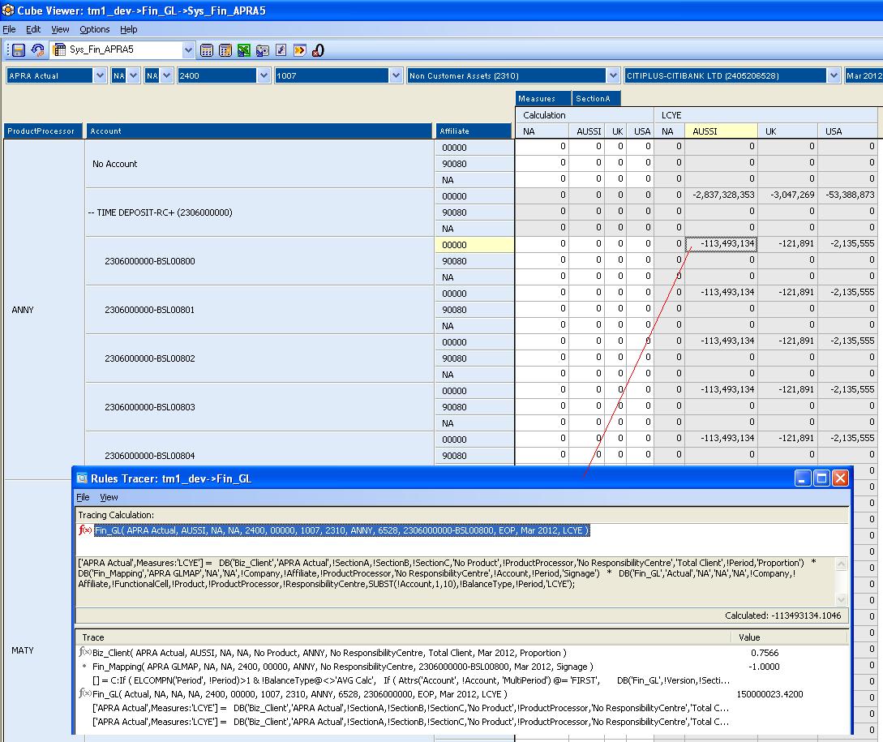The height and width of the screenshot is (742, 883).
Task: Click the green Slice to Excel icon
Action: (244, 50)
